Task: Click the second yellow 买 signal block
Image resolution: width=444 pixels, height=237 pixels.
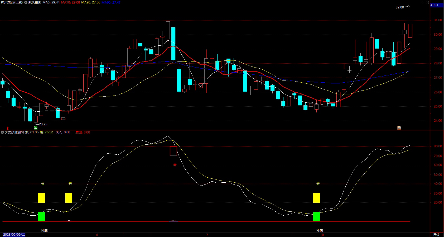Action: (x=69, y=198)
